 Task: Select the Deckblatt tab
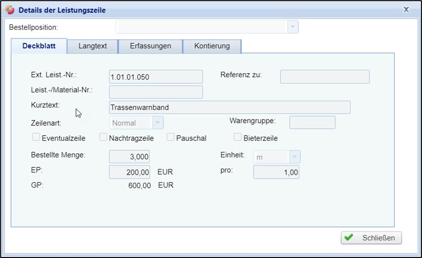[39, 47]
